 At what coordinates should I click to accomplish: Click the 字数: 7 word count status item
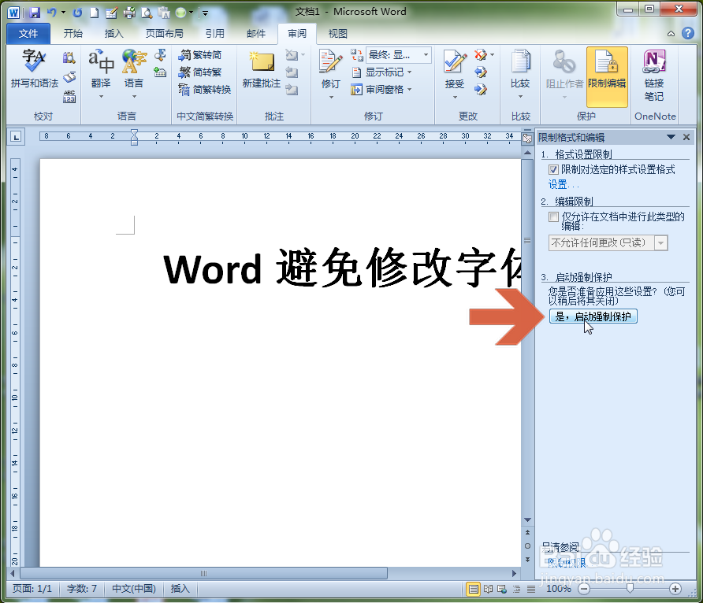click(x=82, y=589)
